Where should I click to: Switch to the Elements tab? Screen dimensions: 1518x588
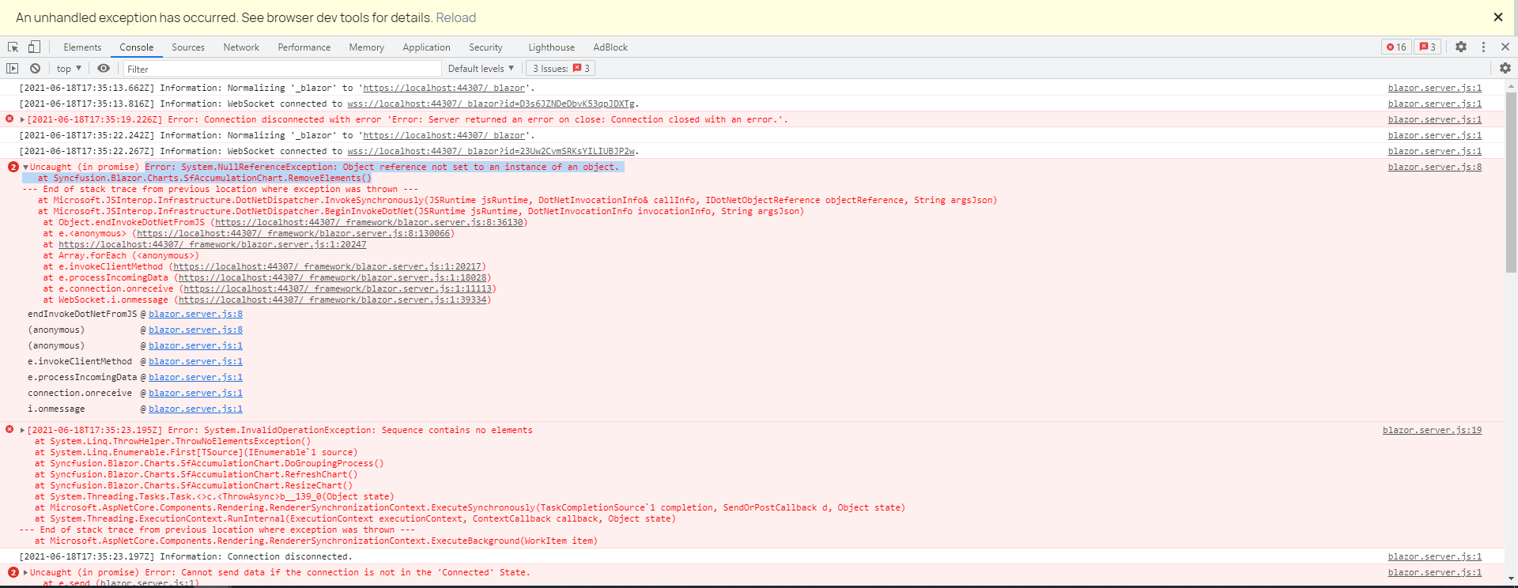click(82, 47)
